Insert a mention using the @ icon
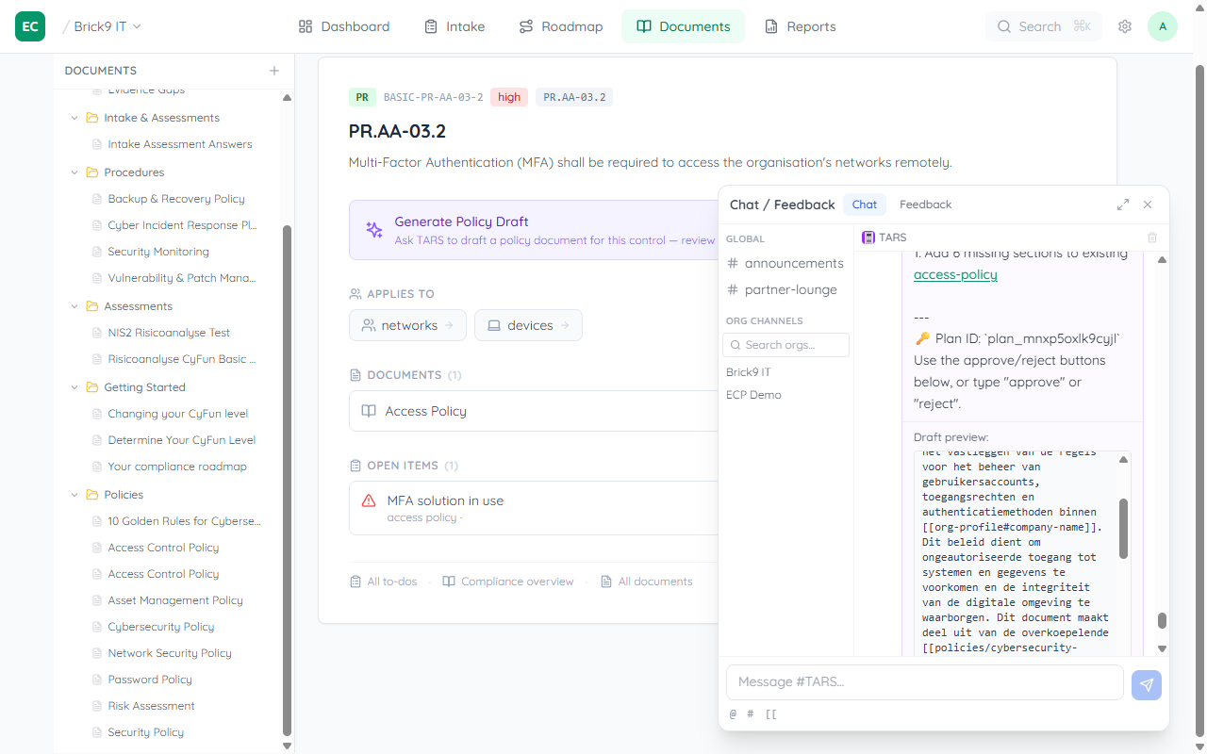Viewport: 1207px width, 754px height. click(733, 714)
